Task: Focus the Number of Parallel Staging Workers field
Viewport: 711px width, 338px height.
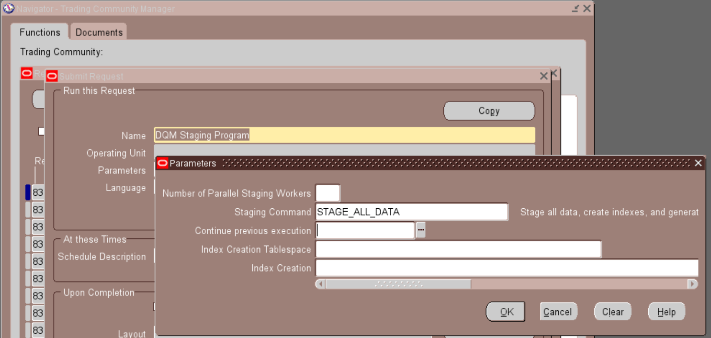Action: coord(327,193)
